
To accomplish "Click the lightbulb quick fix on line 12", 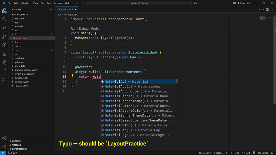I will (72, 75).
